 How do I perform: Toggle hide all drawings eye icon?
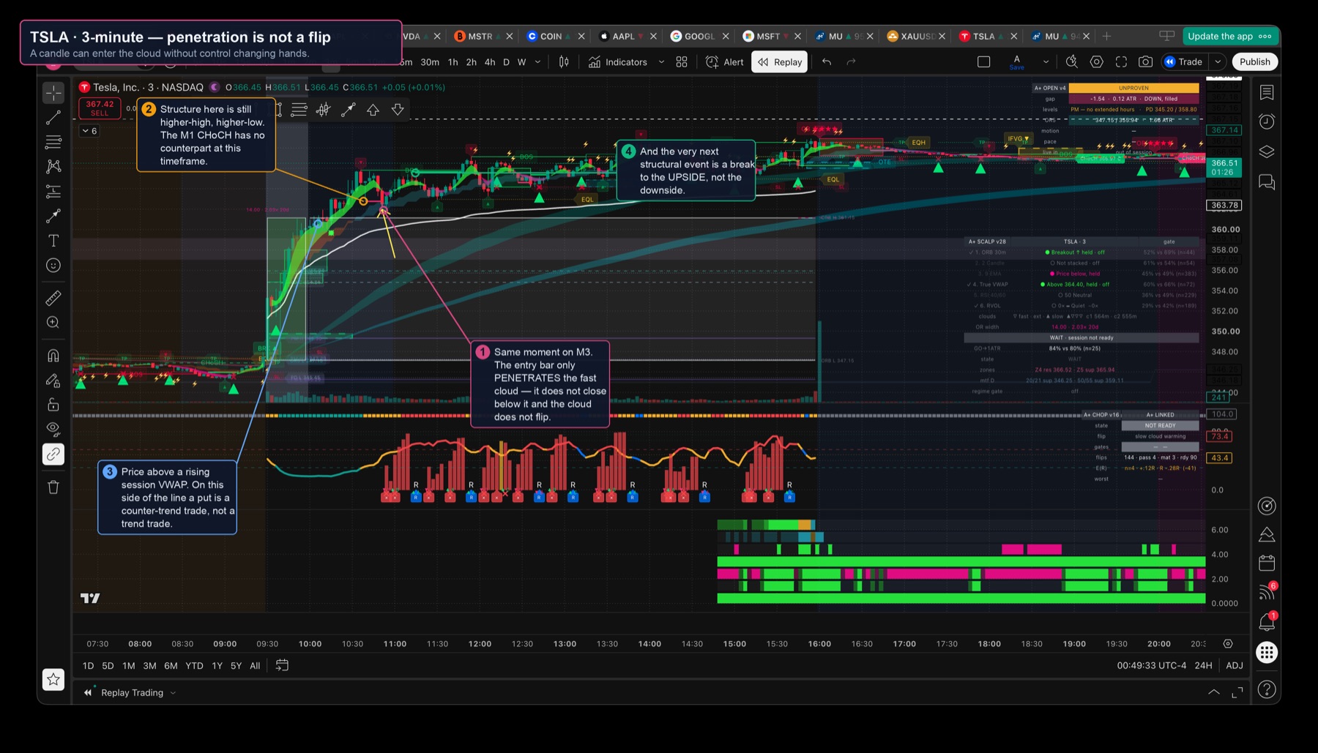coord(53,428)
